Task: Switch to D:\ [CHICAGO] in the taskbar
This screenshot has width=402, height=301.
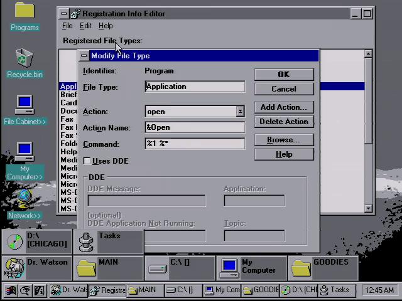Action: tap(299, 290)
